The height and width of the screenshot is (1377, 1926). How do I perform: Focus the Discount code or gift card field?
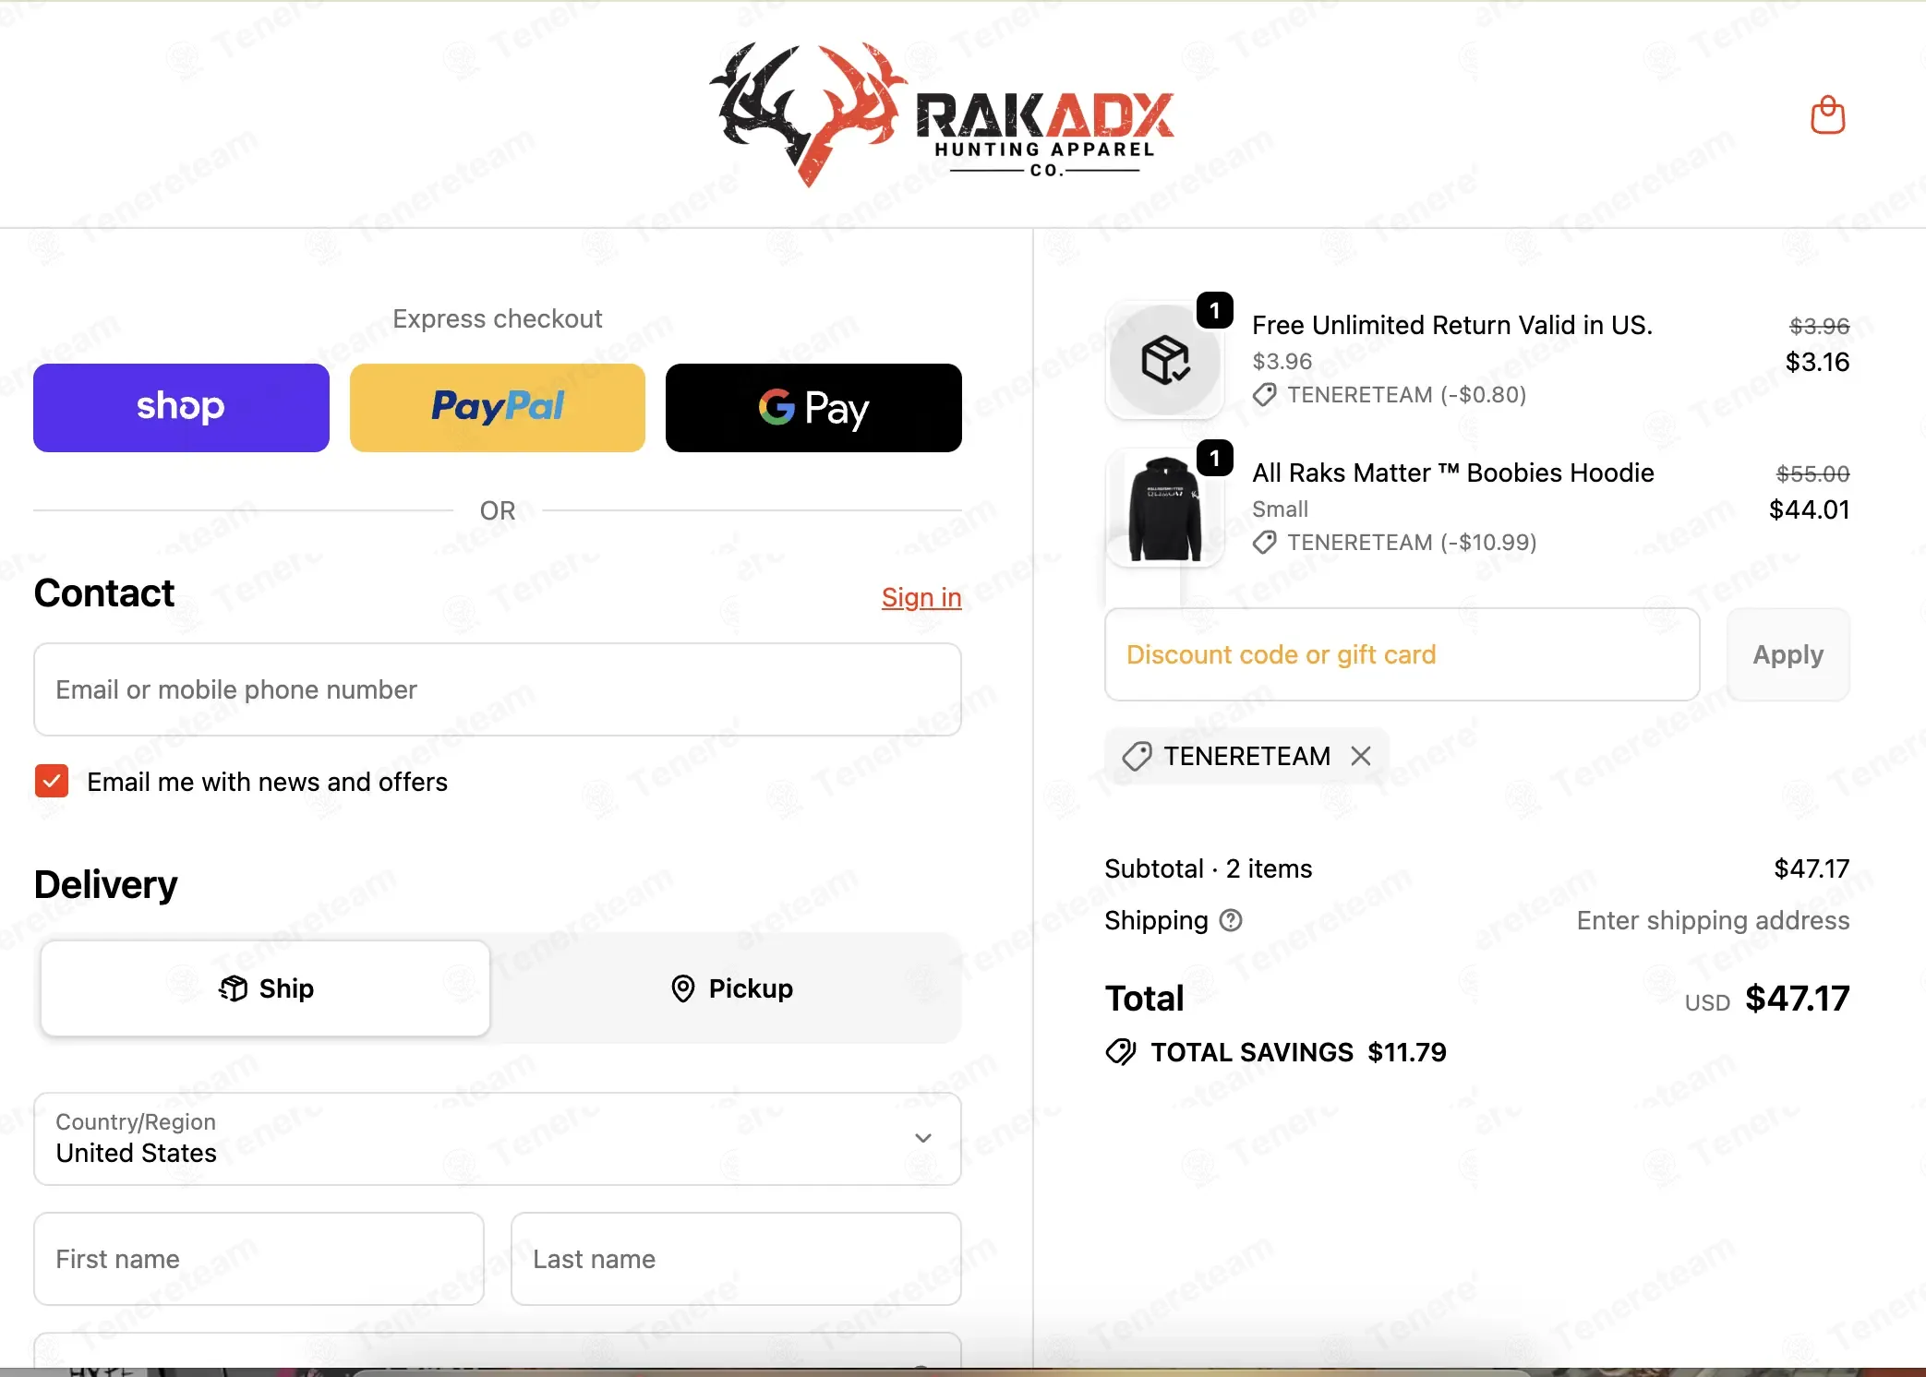click(1402, 654)
